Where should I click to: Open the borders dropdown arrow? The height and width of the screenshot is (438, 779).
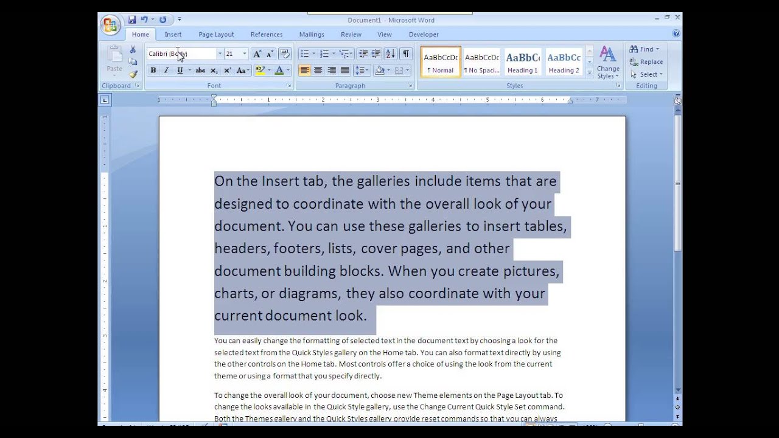pyautogui.click(x=408, y=71)
